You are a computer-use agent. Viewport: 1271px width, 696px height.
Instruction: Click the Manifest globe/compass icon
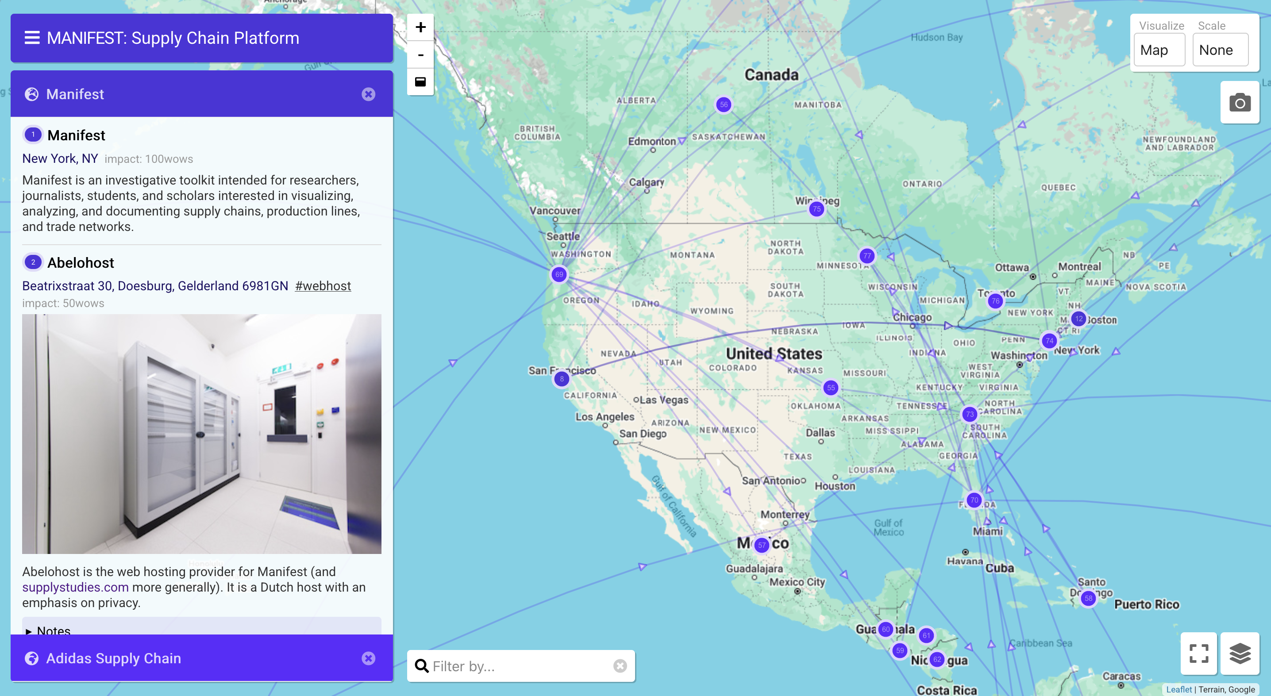[32, 93]
